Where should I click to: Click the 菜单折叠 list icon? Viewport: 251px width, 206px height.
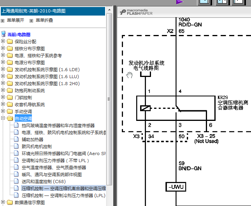(31, 21)
